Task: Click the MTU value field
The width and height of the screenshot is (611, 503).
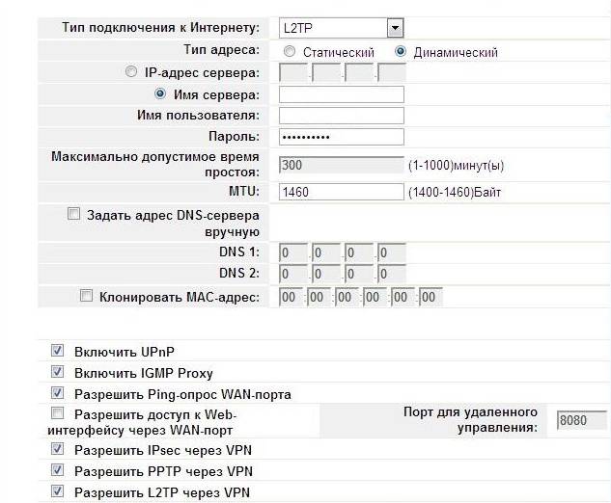Action: coord(341,192)
